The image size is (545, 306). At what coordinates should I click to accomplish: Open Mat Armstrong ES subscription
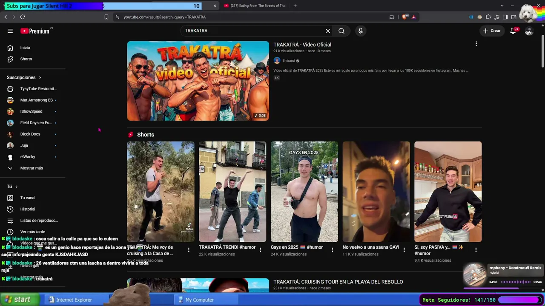point(32,100)
